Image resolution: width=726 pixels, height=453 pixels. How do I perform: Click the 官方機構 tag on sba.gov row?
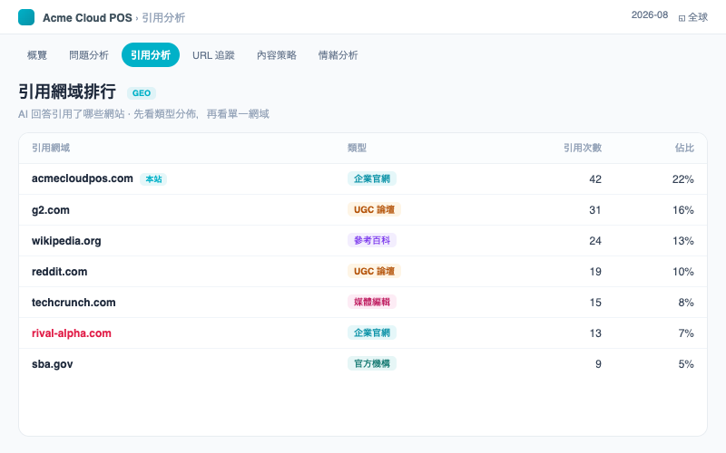click(372, 364)
